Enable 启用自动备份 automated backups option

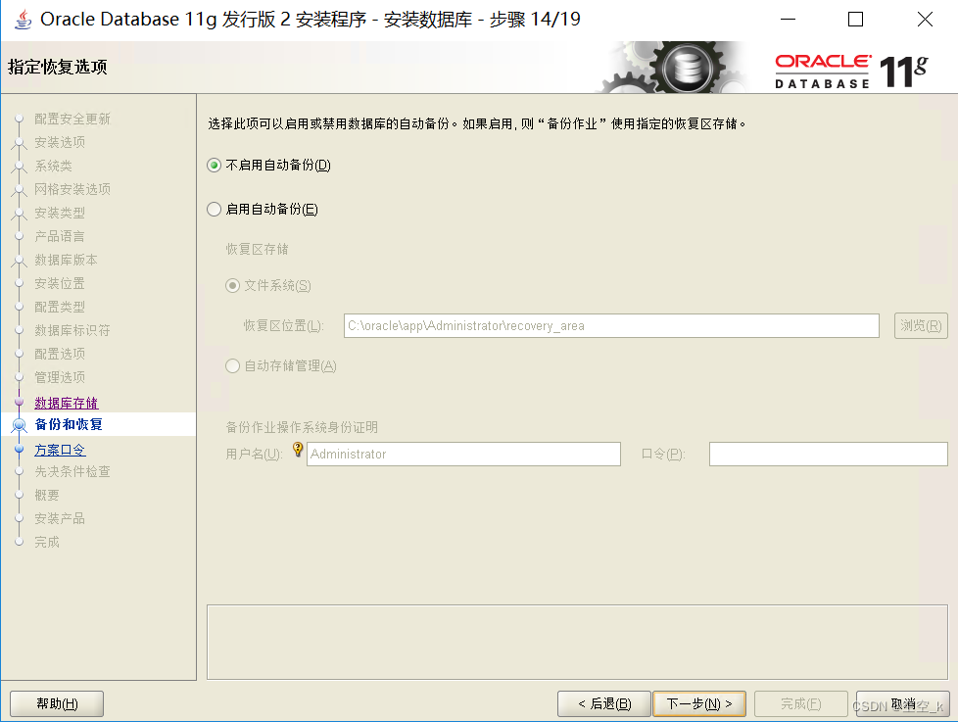tap(213, 209)
